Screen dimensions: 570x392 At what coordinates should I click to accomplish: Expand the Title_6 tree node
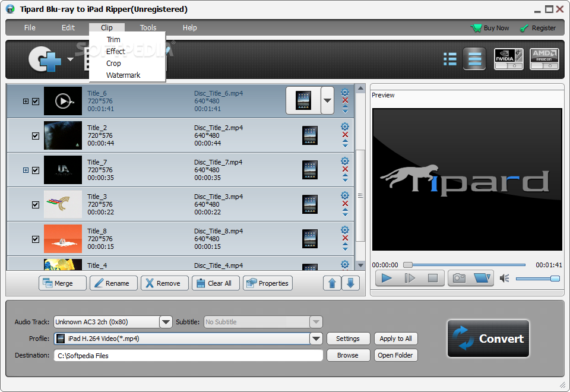(26, 102)
